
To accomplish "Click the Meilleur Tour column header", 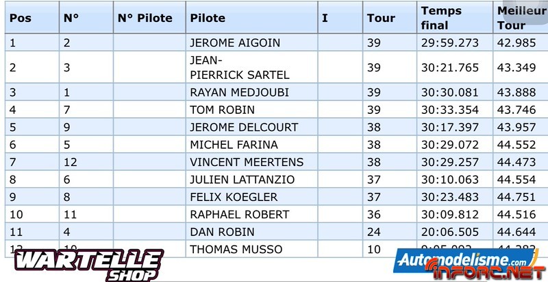I will [x=521, y=18].
